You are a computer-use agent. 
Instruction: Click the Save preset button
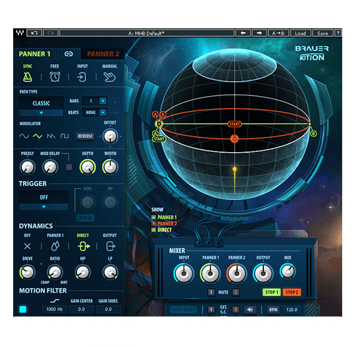point(322,33)
